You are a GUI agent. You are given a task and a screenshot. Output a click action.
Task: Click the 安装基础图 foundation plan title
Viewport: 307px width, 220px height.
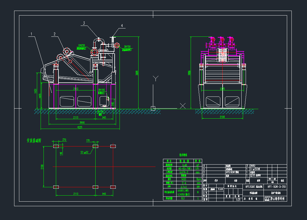click(34, 141)
